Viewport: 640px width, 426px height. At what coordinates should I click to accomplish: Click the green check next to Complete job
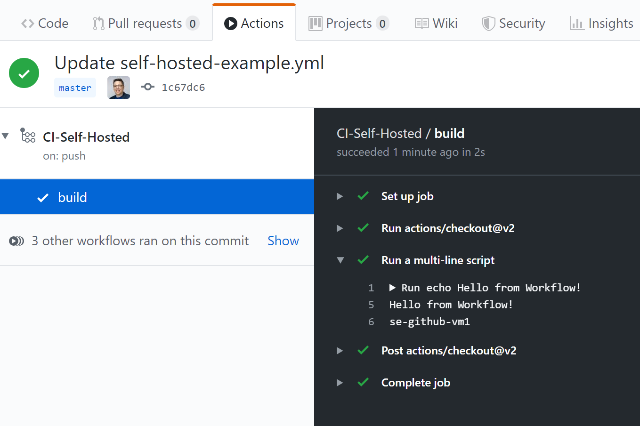pyautogui.click(x=363, y=383)
